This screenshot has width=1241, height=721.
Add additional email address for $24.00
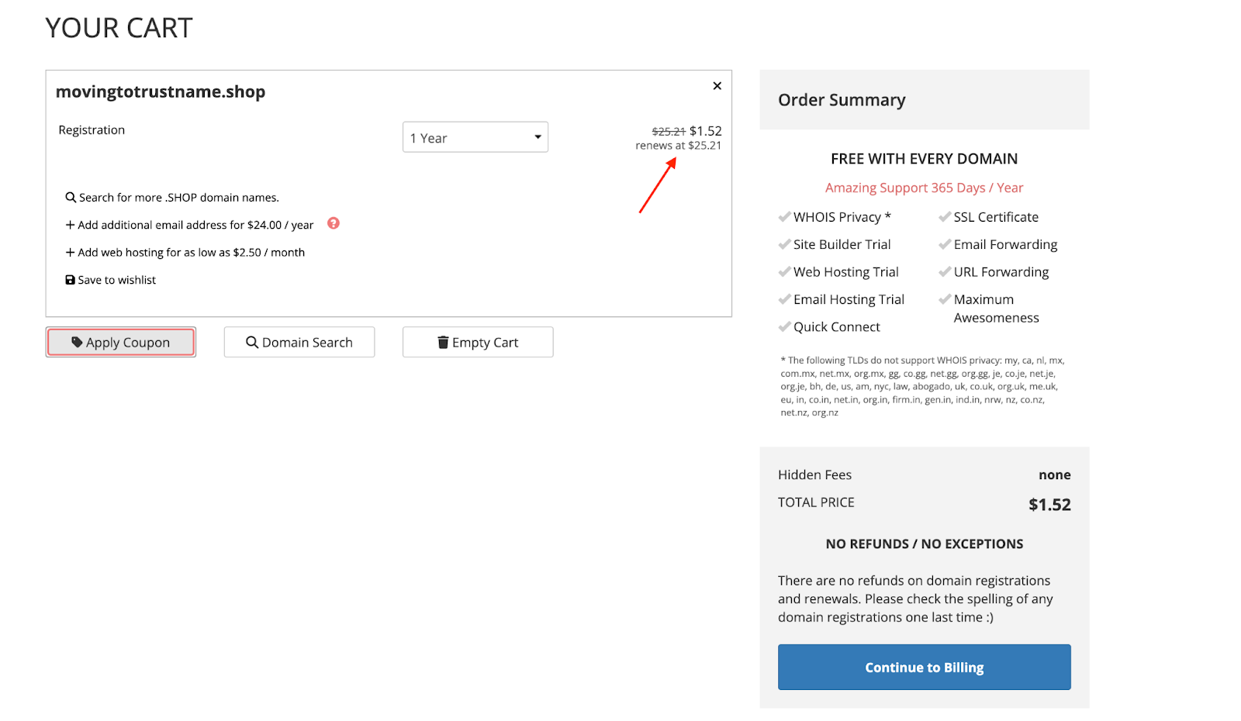coord(195,225)
